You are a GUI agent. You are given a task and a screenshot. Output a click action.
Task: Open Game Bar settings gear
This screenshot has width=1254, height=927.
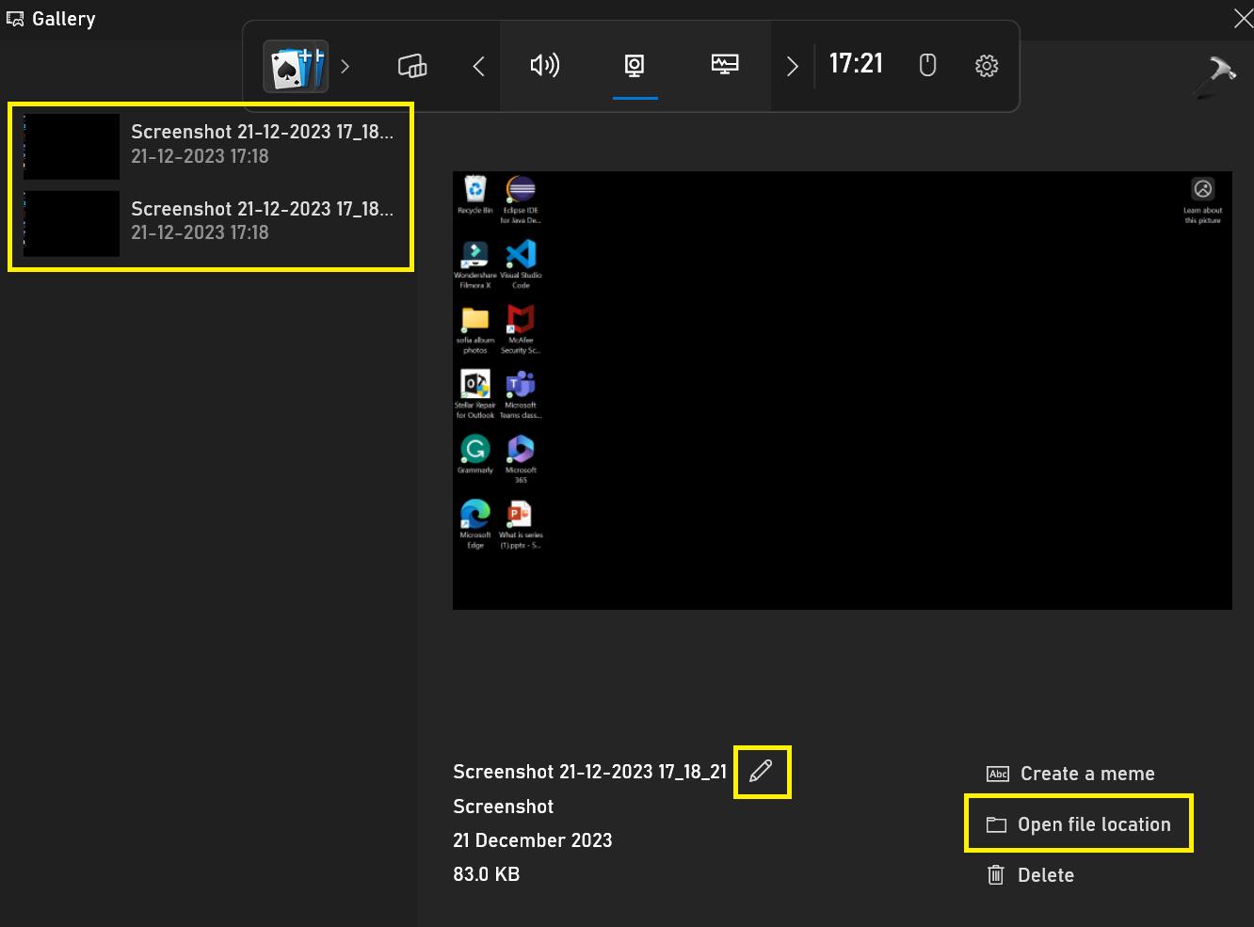tap(986, 66)
